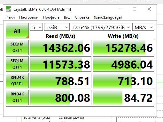Minimize the CrystalDiskMark window
The height and width of the screenshot is (122, 163).
coord(120,9)
